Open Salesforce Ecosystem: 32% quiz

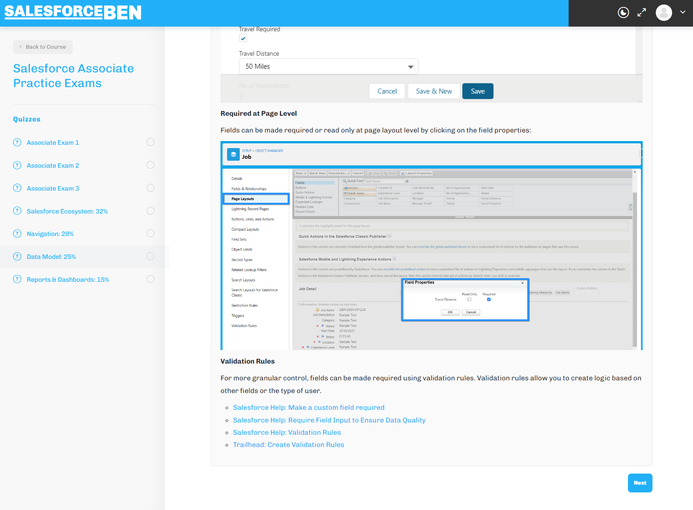pos(67,211)
